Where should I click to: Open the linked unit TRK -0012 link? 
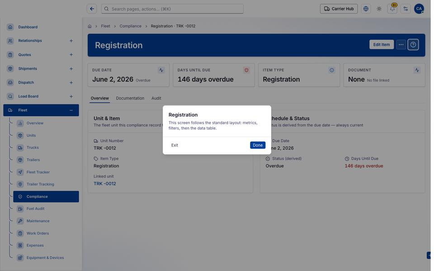tap(104, 184)
